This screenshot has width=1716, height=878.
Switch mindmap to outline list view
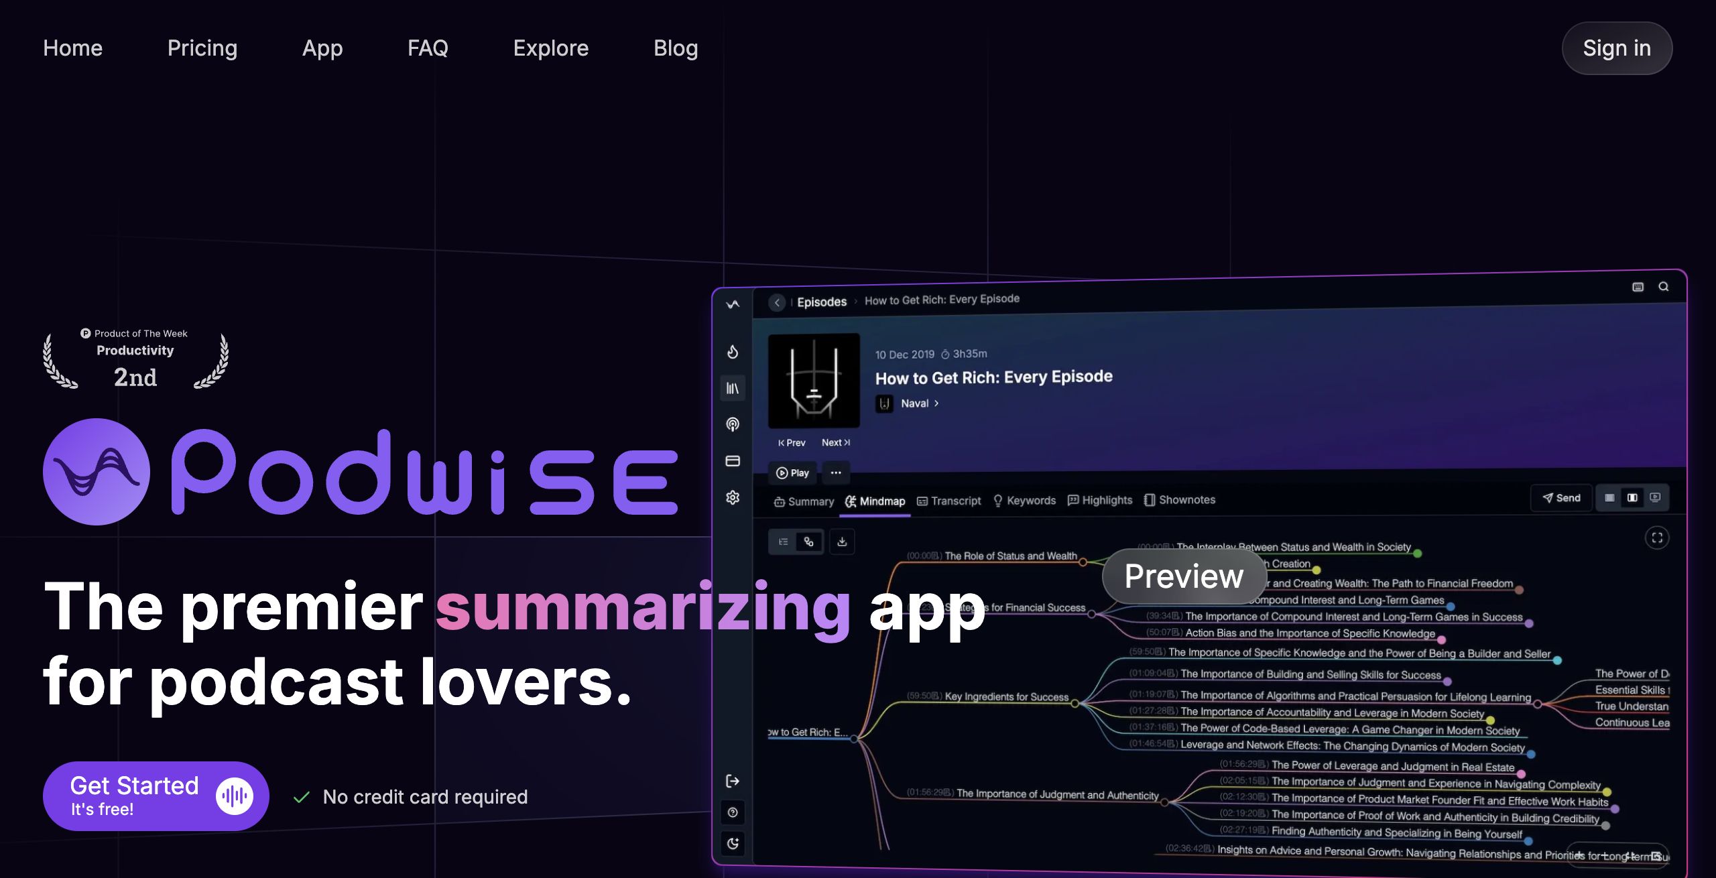[783, 542]
